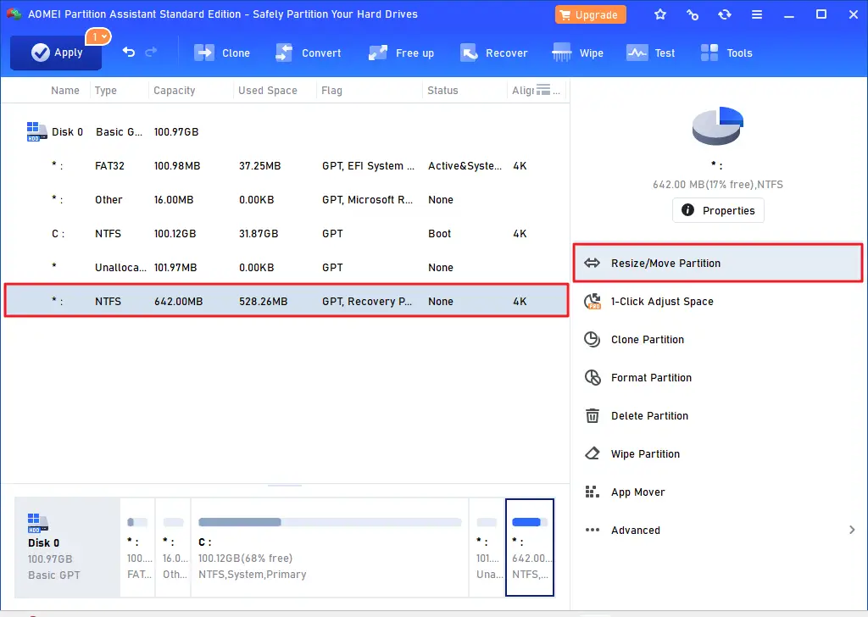
Task: Click the Clone Partition pie icon
Action: coord(592,339)
